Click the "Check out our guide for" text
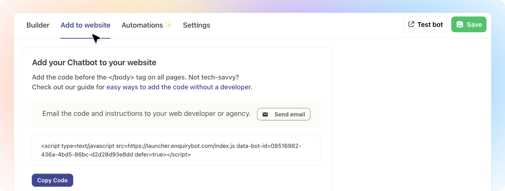 pos(68,87)
